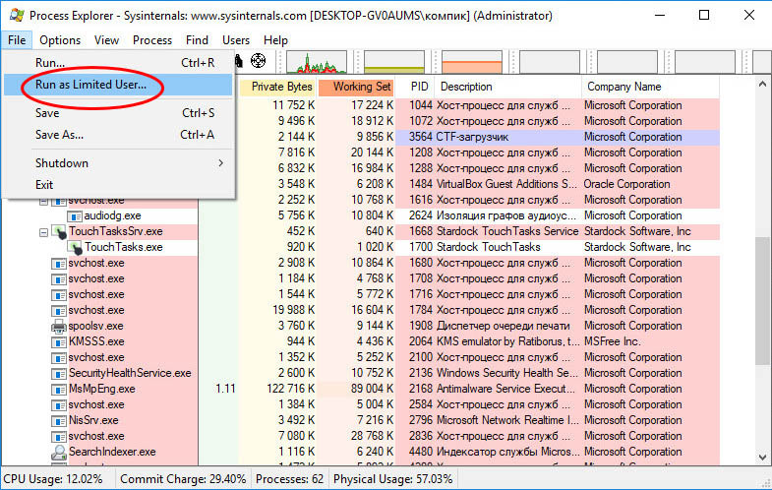The image size is (772, 490).
Task: Select the SecurityHealthService.exe process name
Action: click(x=130, y=373)
